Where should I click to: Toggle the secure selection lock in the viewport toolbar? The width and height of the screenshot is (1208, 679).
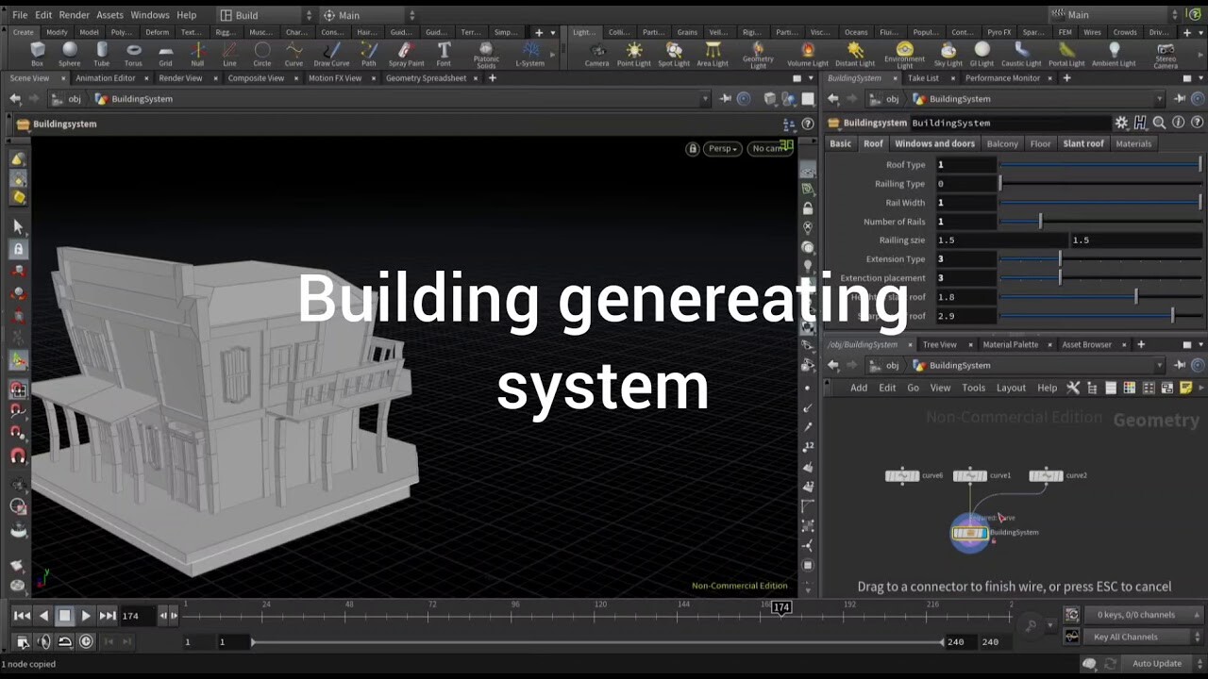click(17, 249)
